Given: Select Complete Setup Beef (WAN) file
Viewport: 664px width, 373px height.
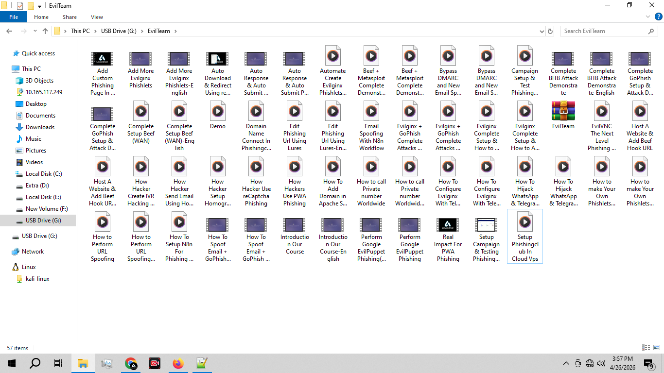Looking at the screenshot, I should coord(141,122).
